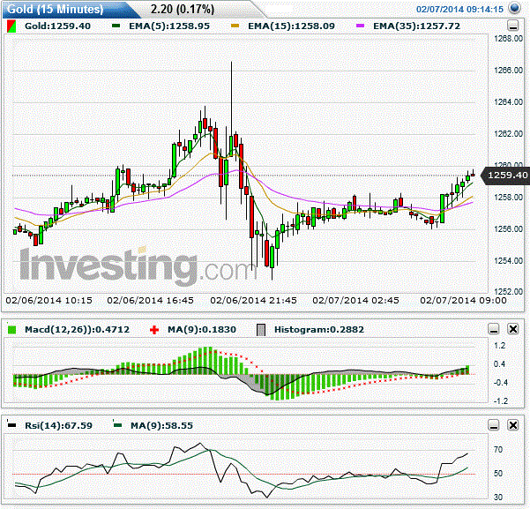Close the RSI indicator panel

click(513, 425)
